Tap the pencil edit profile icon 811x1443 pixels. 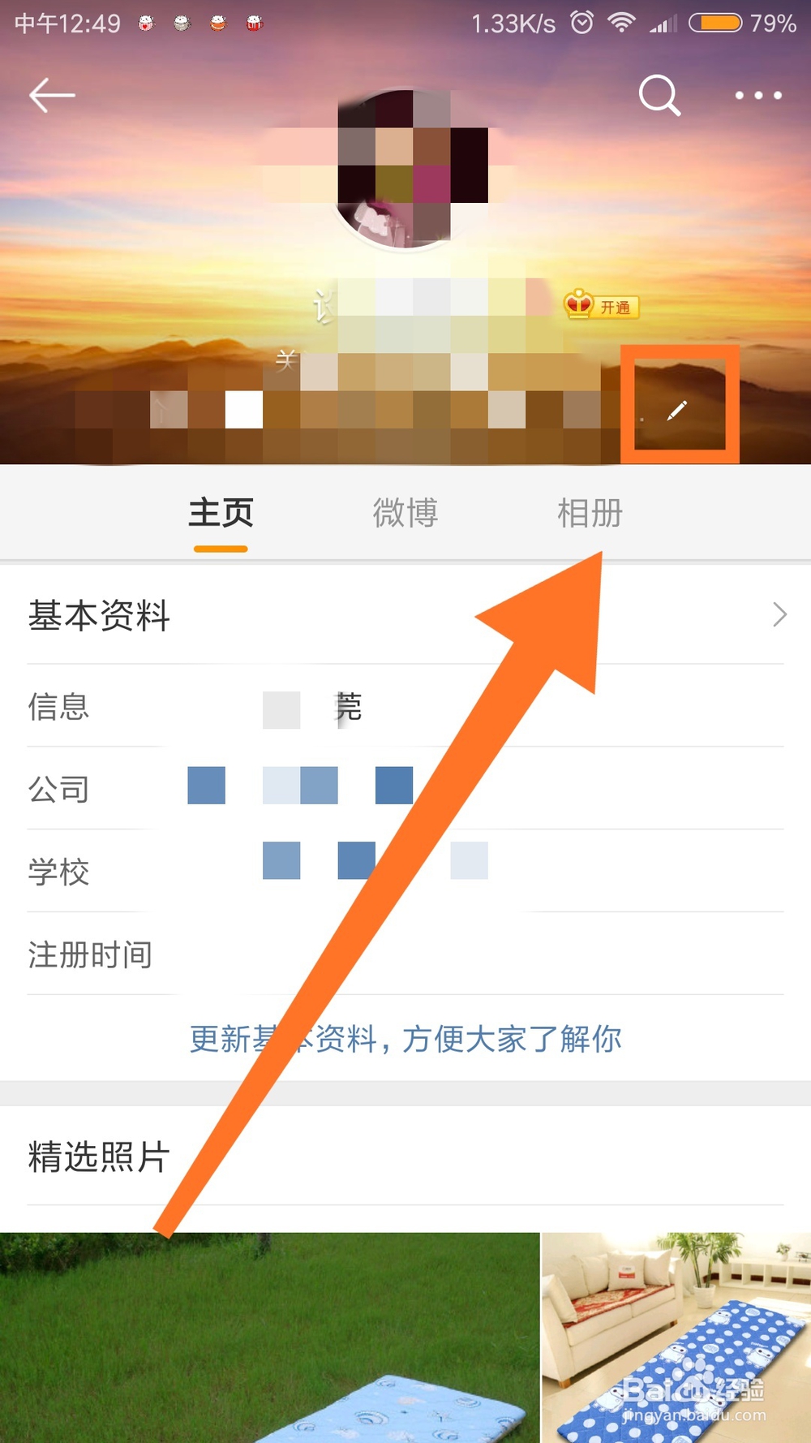tap(677, 411)
